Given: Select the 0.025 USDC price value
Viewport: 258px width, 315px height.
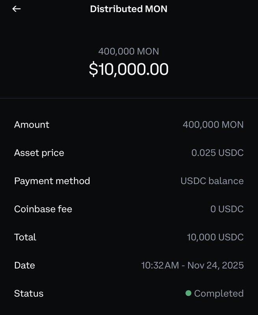Looking at the screenshot, I should (217, 153).
